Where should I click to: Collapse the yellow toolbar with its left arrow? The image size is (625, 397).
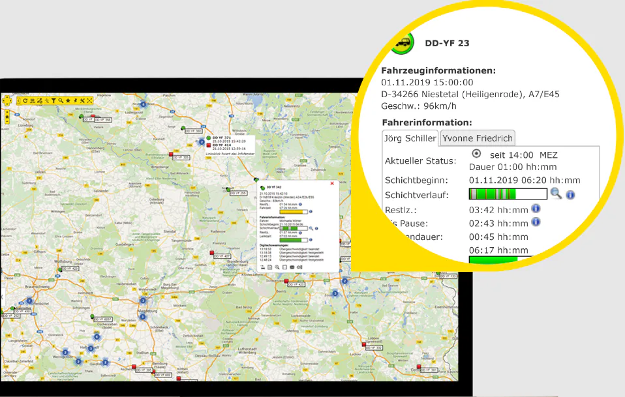point(18,101)
